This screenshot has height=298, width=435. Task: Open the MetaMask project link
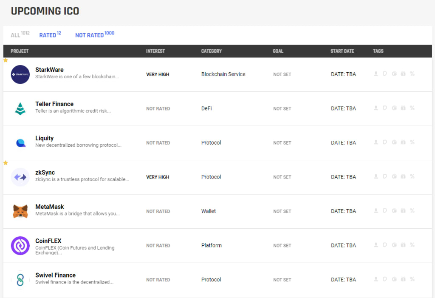pyautogui.click(x=50, y=207)
